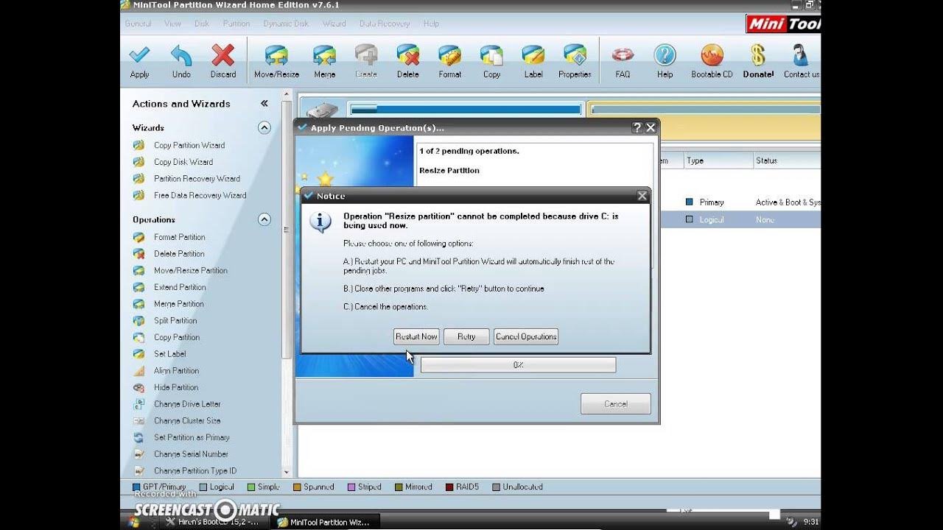This screenshot has width=943, height=530.
Task: Choose Move/Resize Partition in sidebar
Action: tap(190, 271)
